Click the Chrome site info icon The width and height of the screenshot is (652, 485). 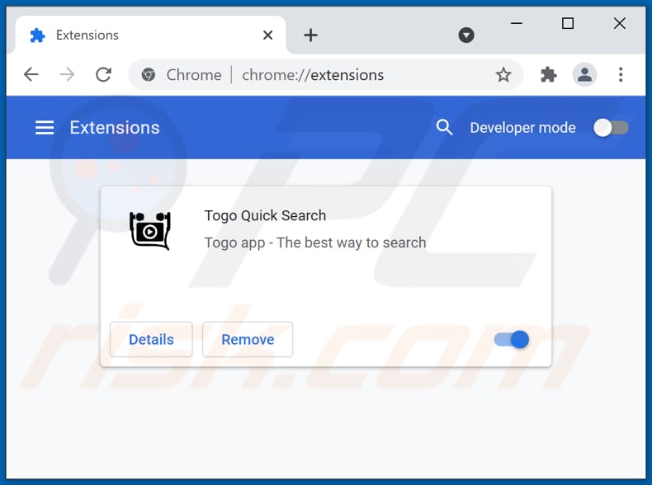point(148,75)
